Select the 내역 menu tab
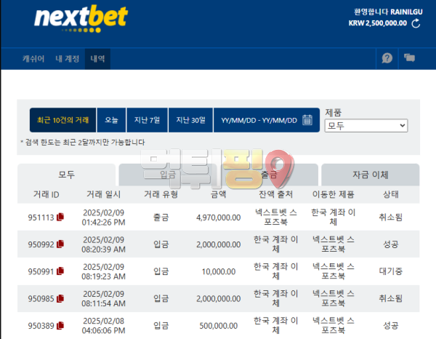Viewport: 436px width, 339px height. [x=97, y=59]
